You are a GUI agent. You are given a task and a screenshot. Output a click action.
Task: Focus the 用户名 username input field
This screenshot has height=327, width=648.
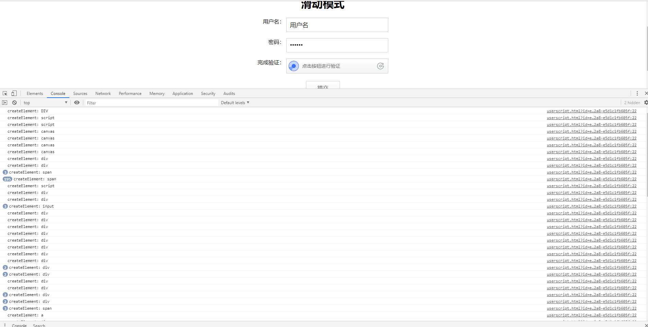[x=337, y=25]
